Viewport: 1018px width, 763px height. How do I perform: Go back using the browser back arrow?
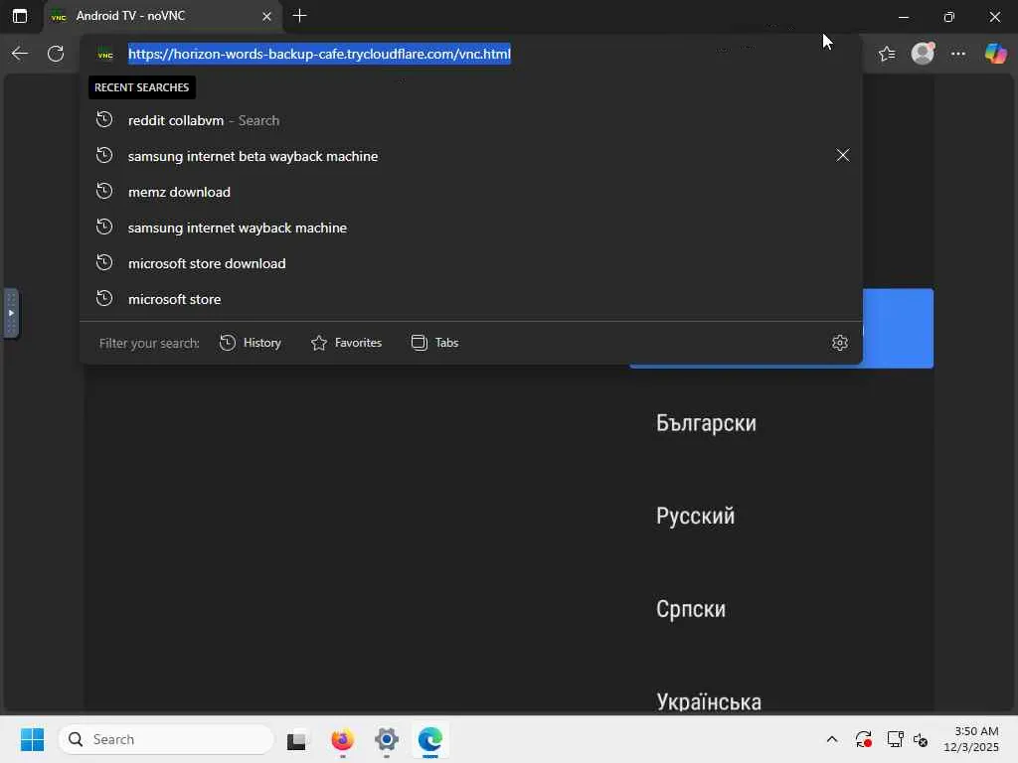20,54
